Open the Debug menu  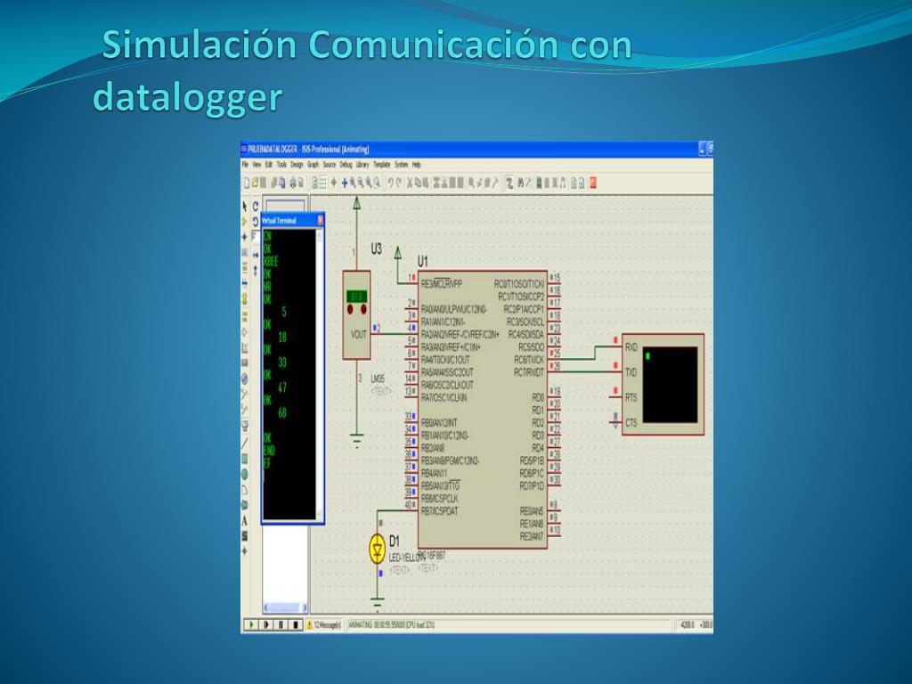coord(346,165)
